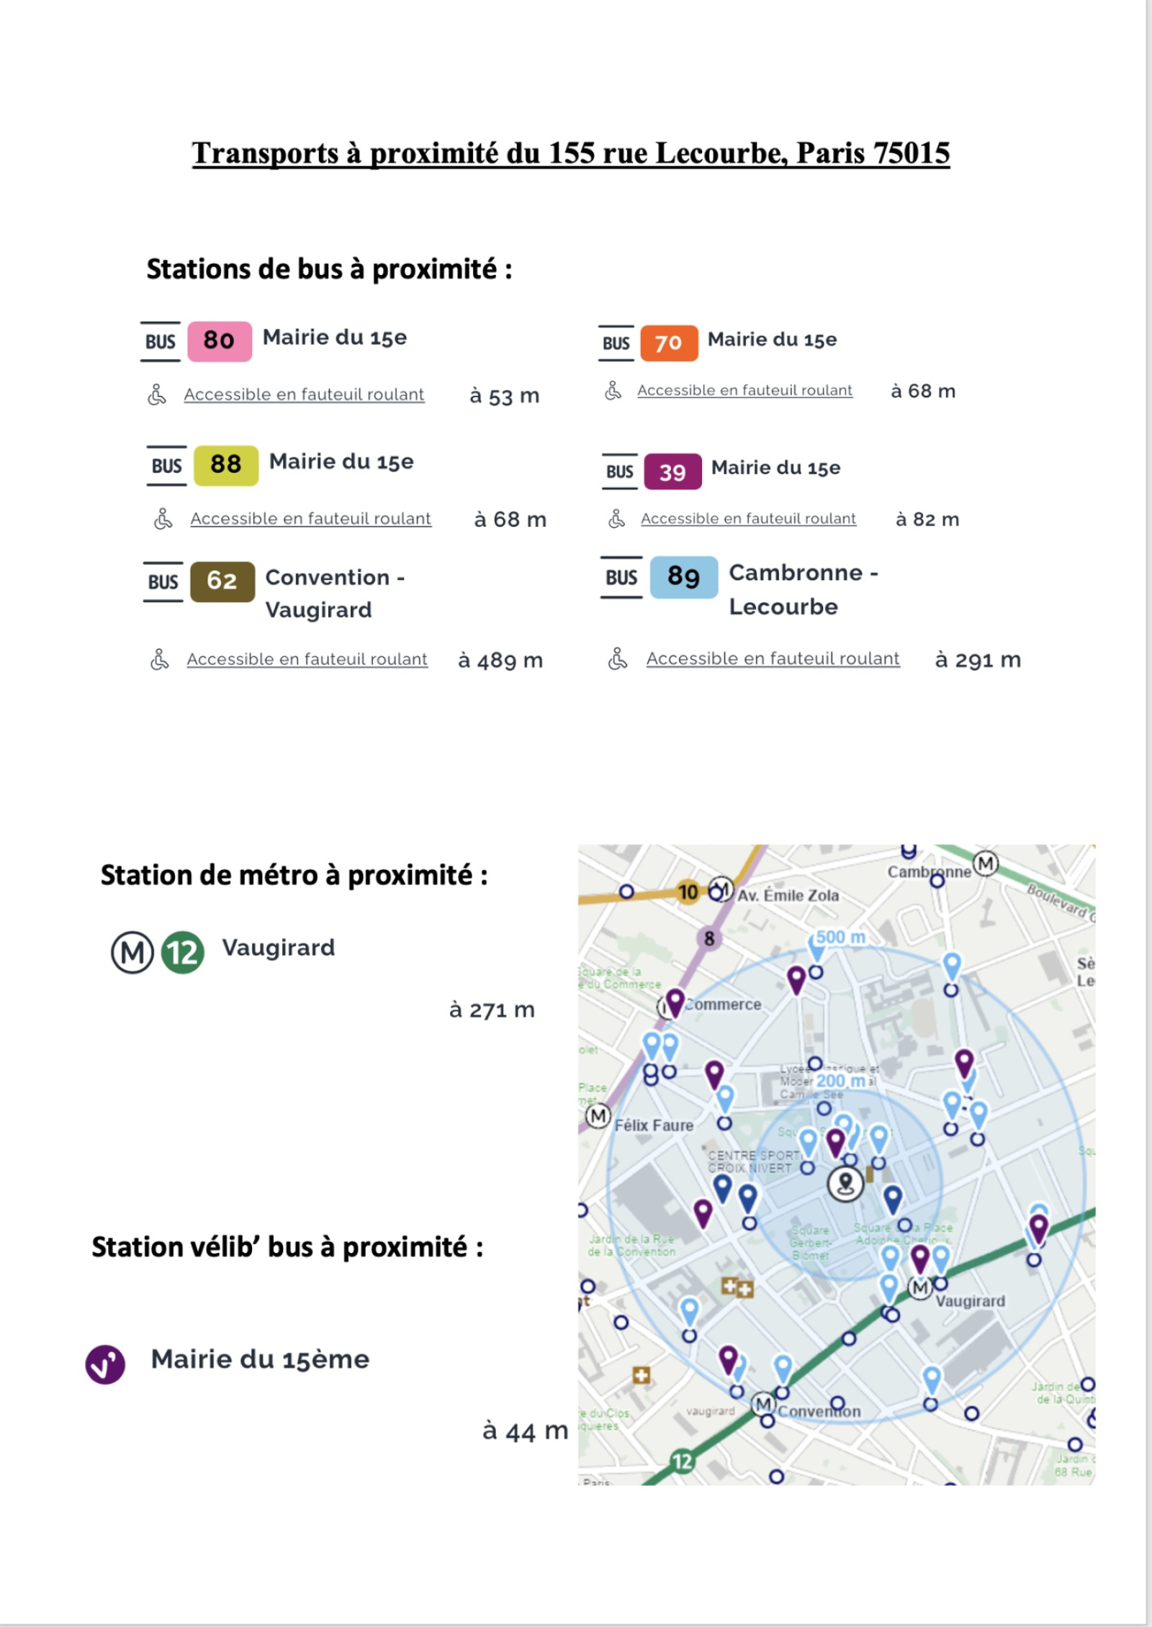This screenshot has width=1152, height=1627.
Task: Click the Félix Faure metro marker
Action: pos(598,1117)
